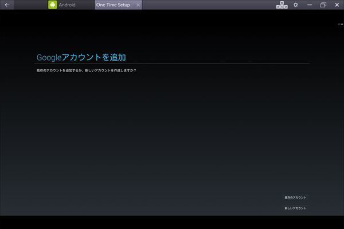The width and height of the screenshot is (344, 229).
Task: Choose 新しいアカウント (new account)
Action: (295, 208)
